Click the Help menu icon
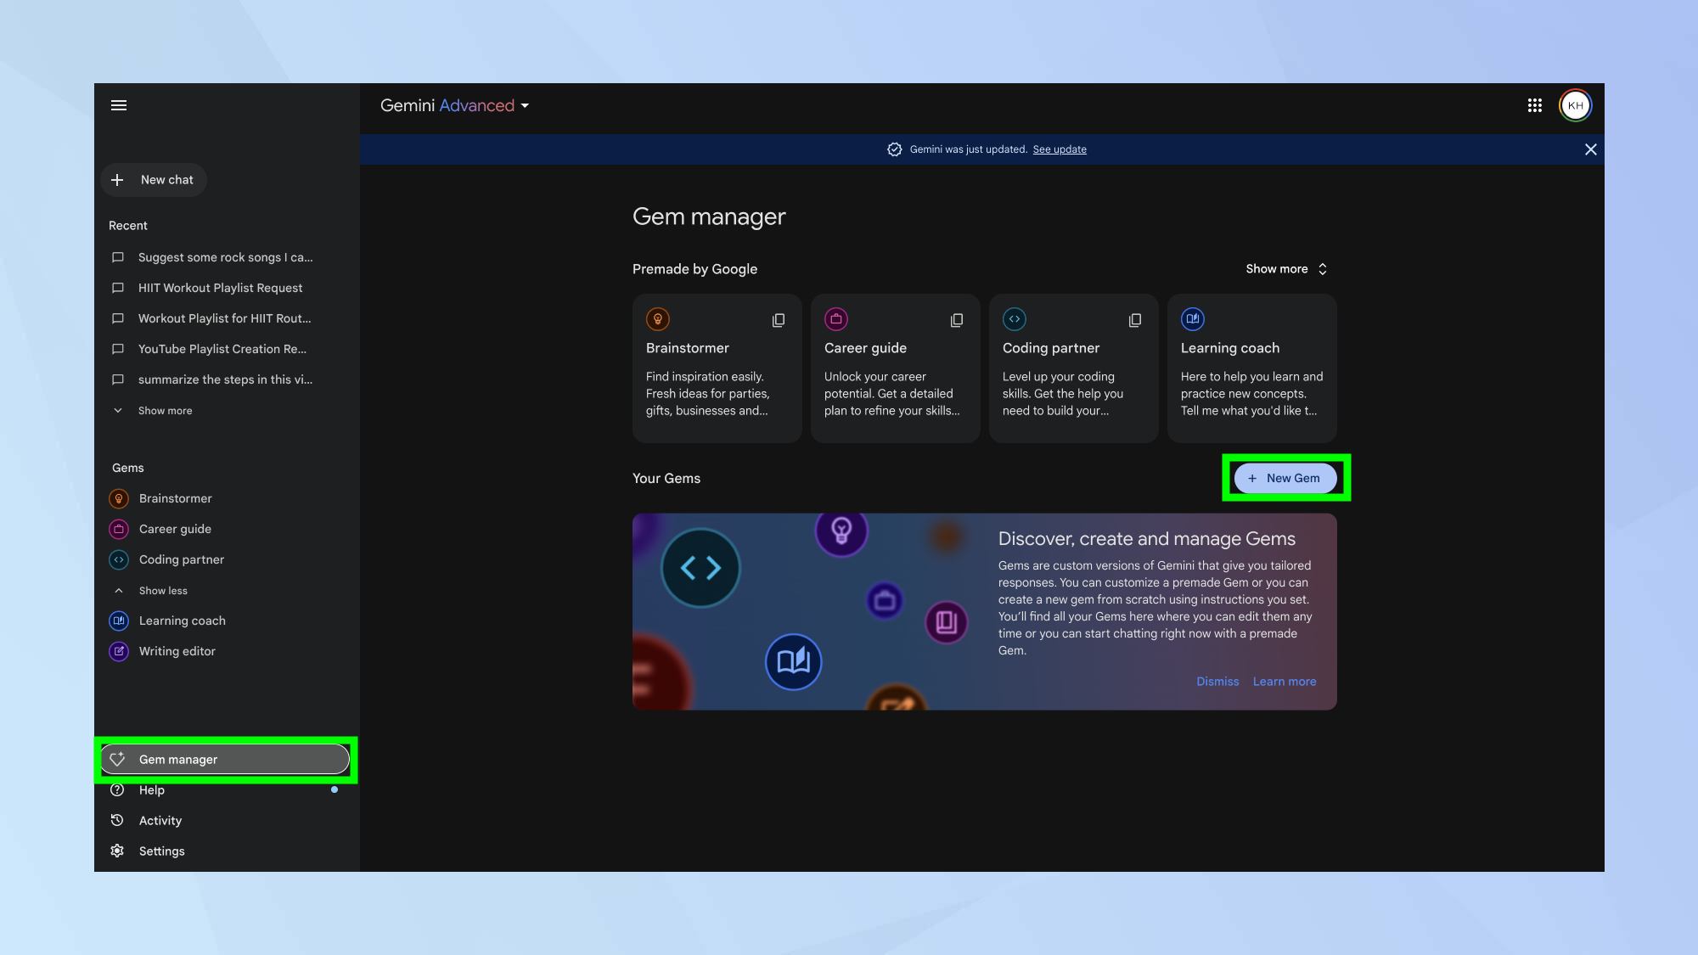 [x=116, y=790]
